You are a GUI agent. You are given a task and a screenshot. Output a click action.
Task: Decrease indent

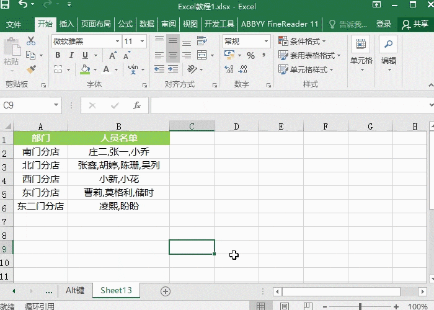tap(159, 69)
